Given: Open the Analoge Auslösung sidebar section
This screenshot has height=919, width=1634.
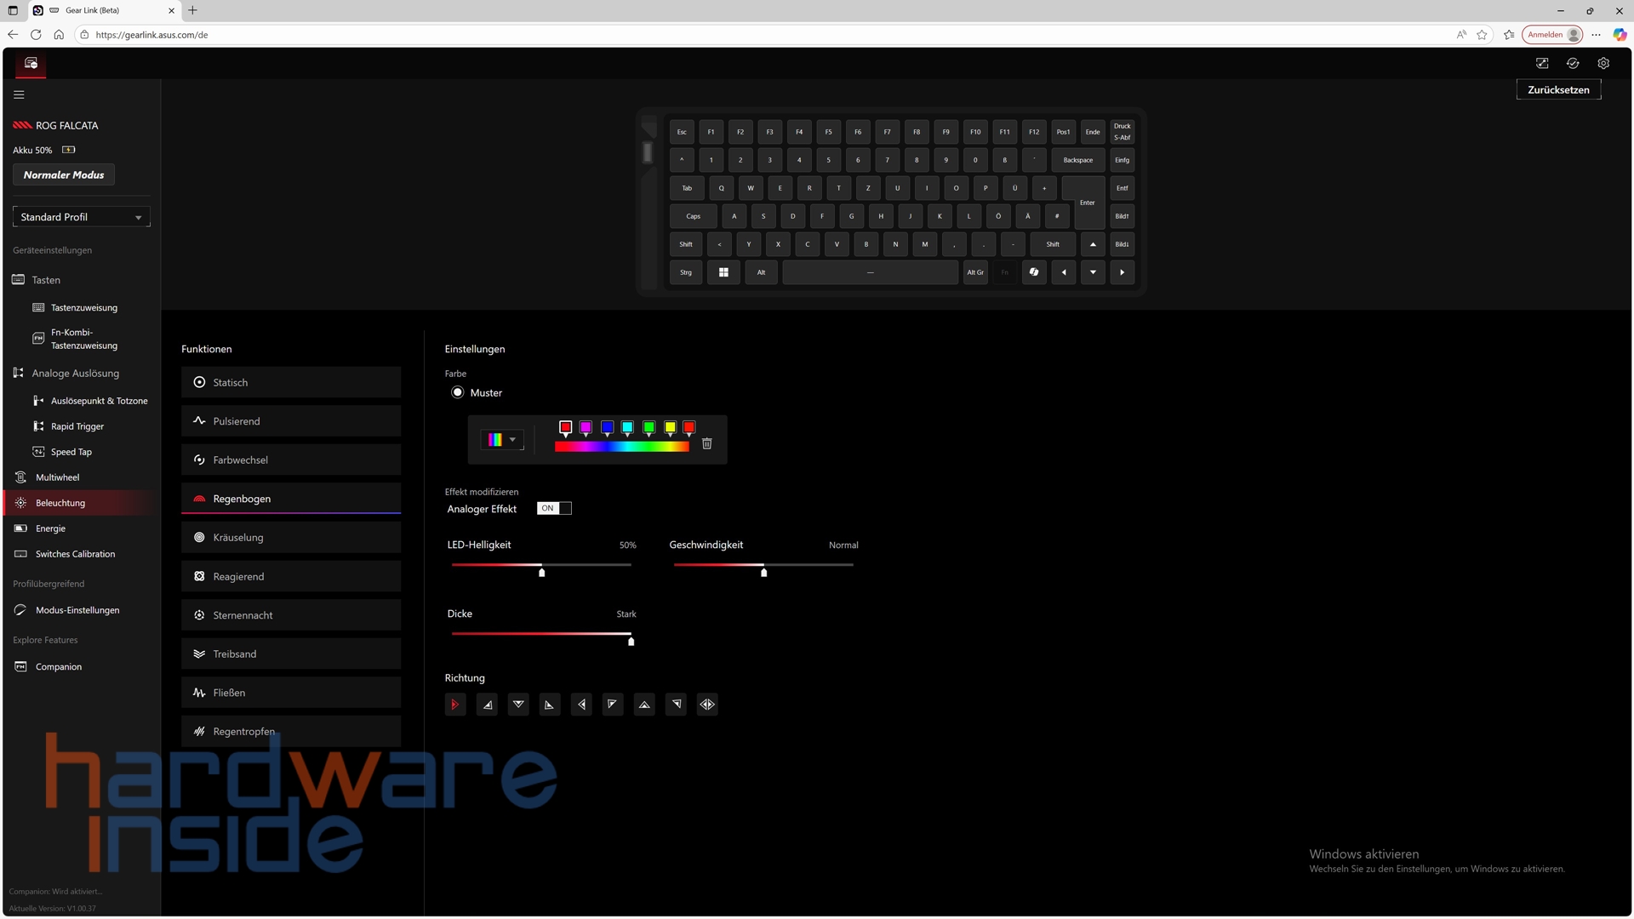Looking at the screenshot, I should [75, 373].
